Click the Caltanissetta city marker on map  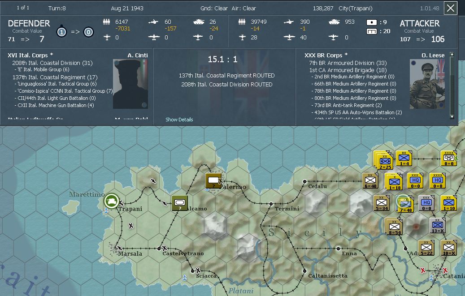click(304, 271)
